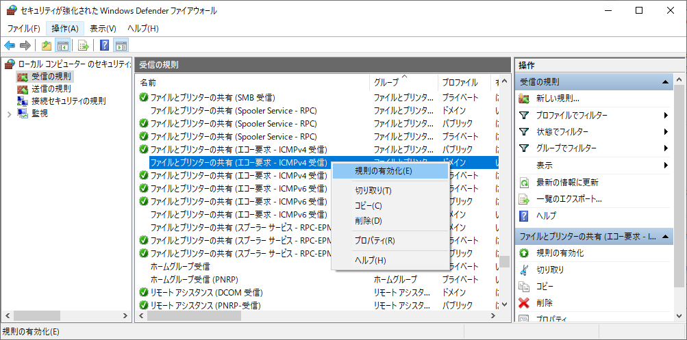Click the rules list horizontal scrollbar thumb
The width and height of the screenshot is (687, 340).
pyautogui.click(x=194, y=315)
